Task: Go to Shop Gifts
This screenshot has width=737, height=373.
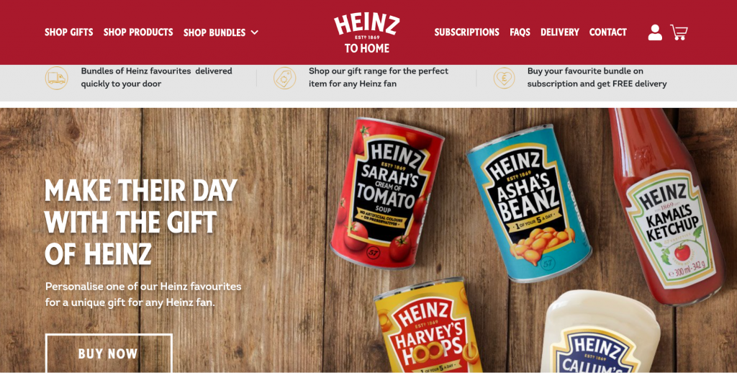Action: click(69, 32)
